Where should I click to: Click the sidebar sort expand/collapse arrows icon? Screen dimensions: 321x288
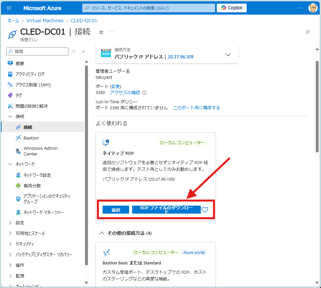[x=74, y=51]
